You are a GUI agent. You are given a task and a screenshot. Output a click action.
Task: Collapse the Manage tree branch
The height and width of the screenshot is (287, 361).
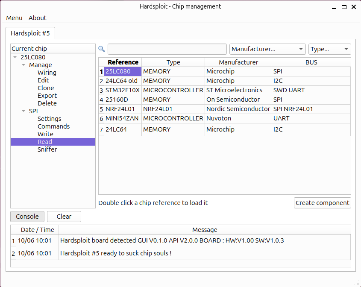point(24,64)
